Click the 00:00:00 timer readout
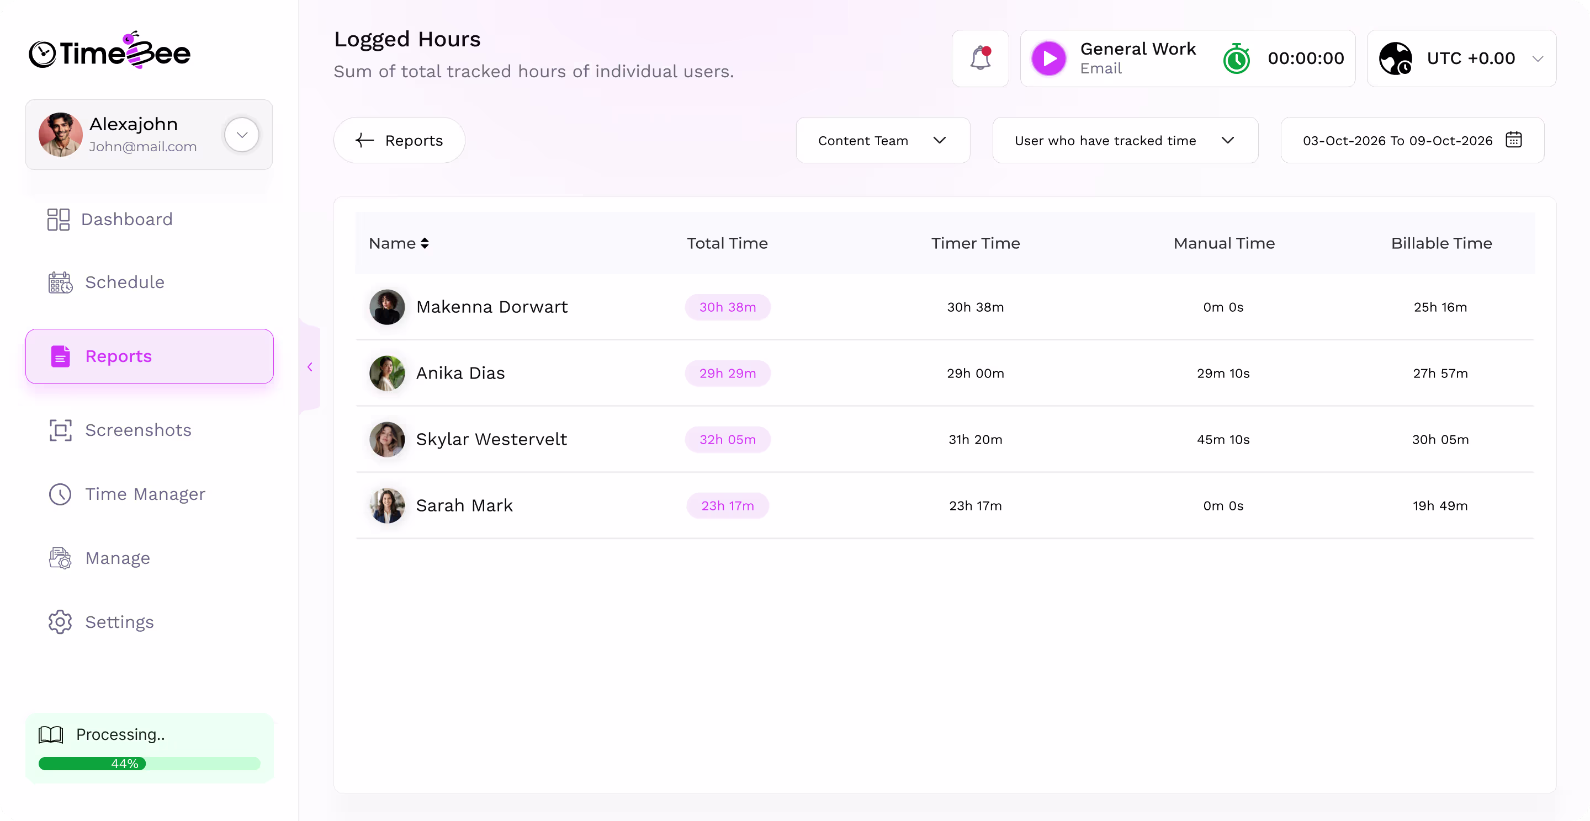 (1306, 58)
